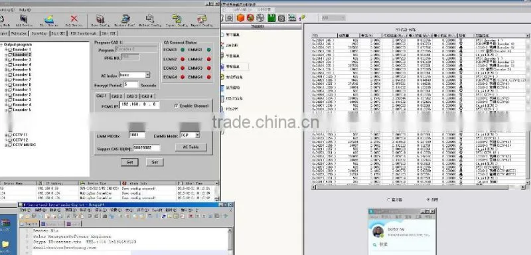Open Add Device in the toolbar
531x255 pixels.
coord(23,20)
